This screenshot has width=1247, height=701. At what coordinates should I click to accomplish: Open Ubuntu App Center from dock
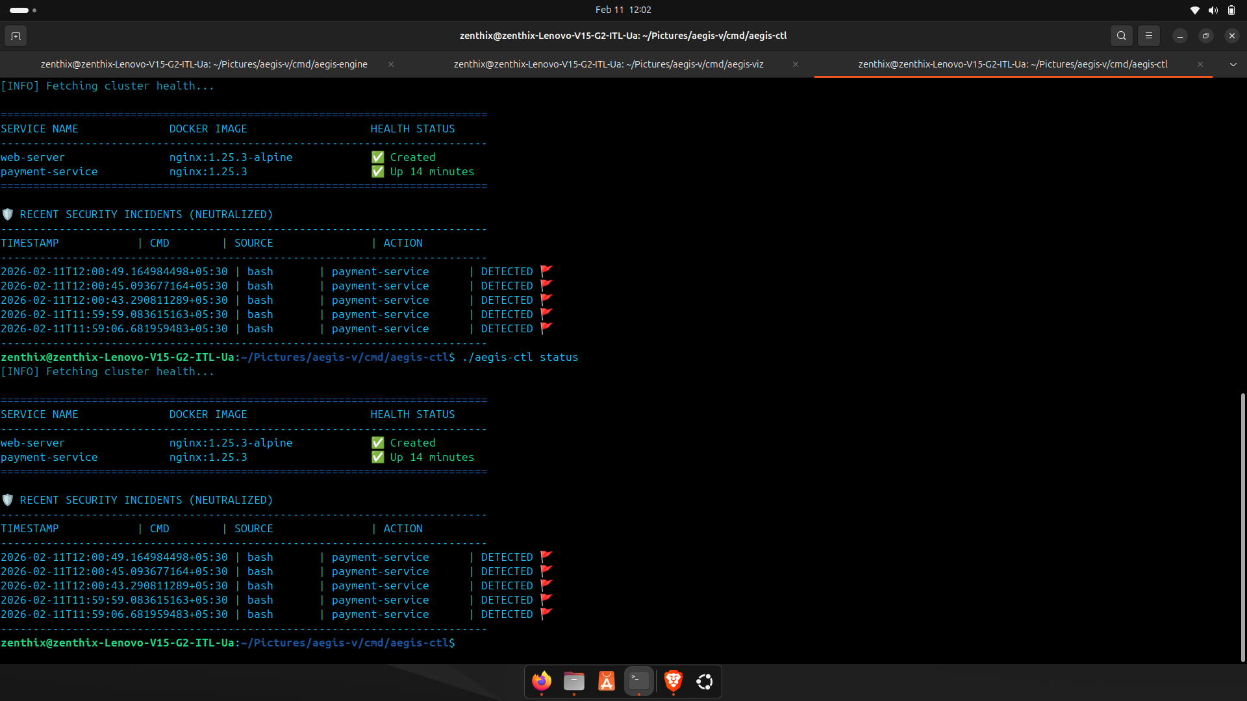click(x=607, y=681)
